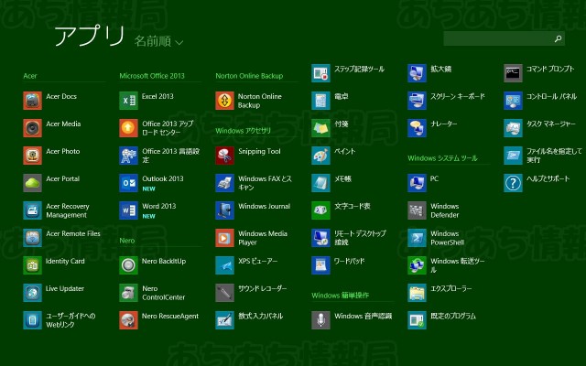Open the コマンド プロンプト icon
The image size is (586, 366).
514,72
